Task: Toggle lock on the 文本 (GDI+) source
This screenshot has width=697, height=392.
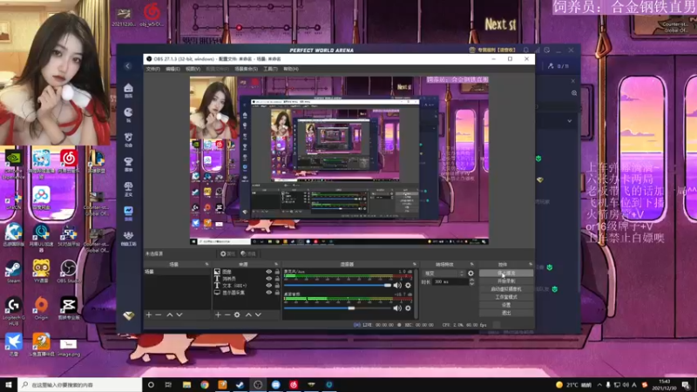Action: click(x=277, y=286)
